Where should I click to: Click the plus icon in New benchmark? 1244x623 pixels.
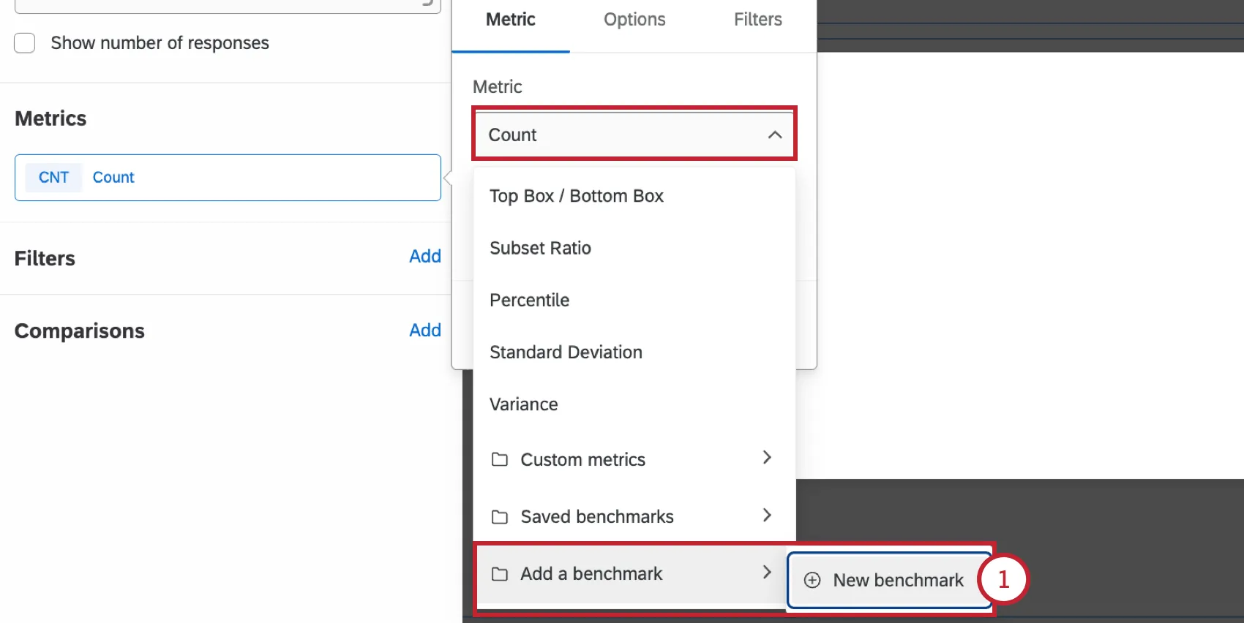812,581
